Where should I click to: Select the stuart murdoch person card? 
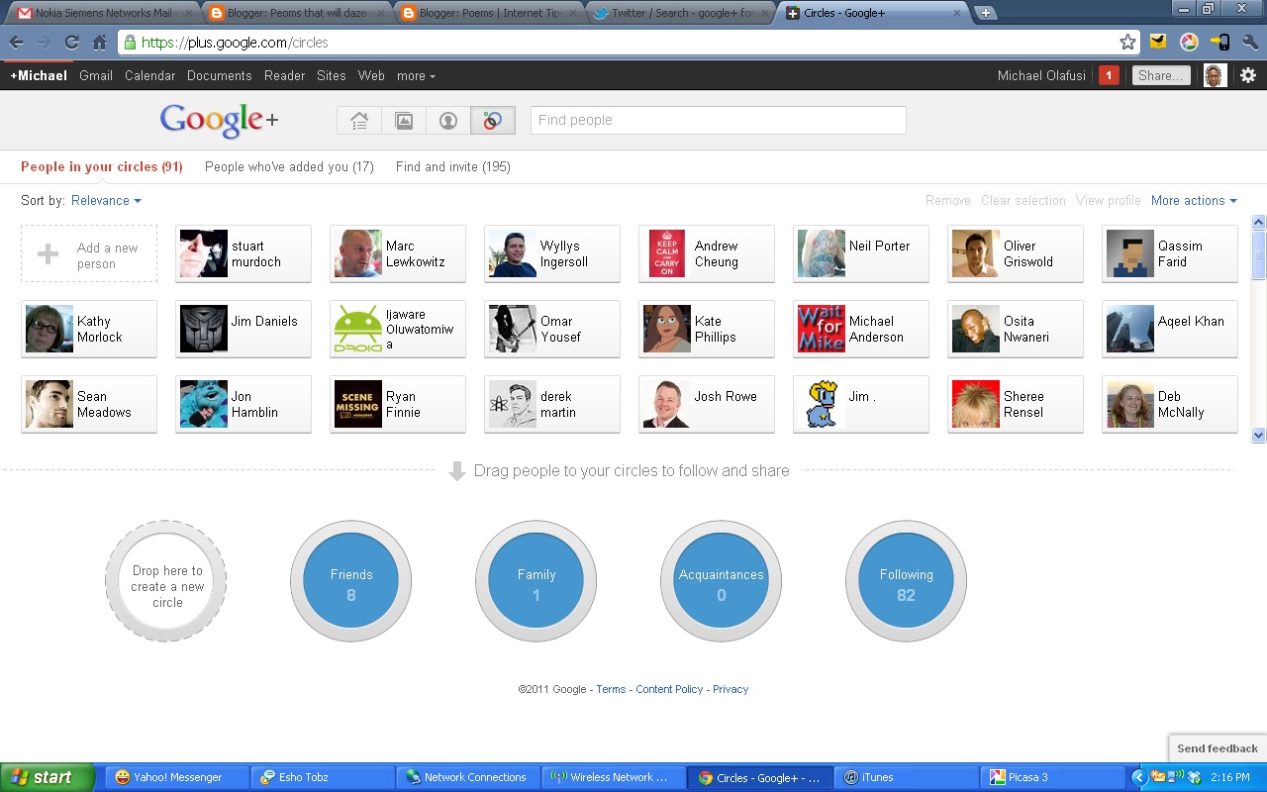pyautogui.click(x=244, y=253)
